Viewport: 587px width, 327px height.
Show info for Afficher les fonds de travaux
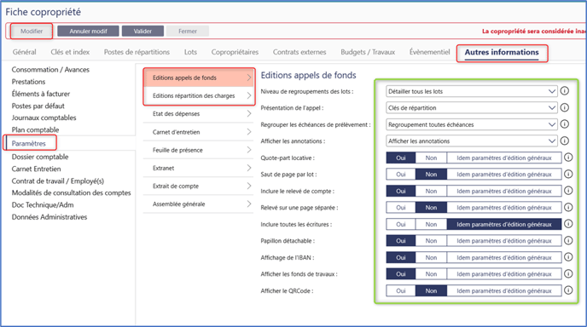point(568,274)
